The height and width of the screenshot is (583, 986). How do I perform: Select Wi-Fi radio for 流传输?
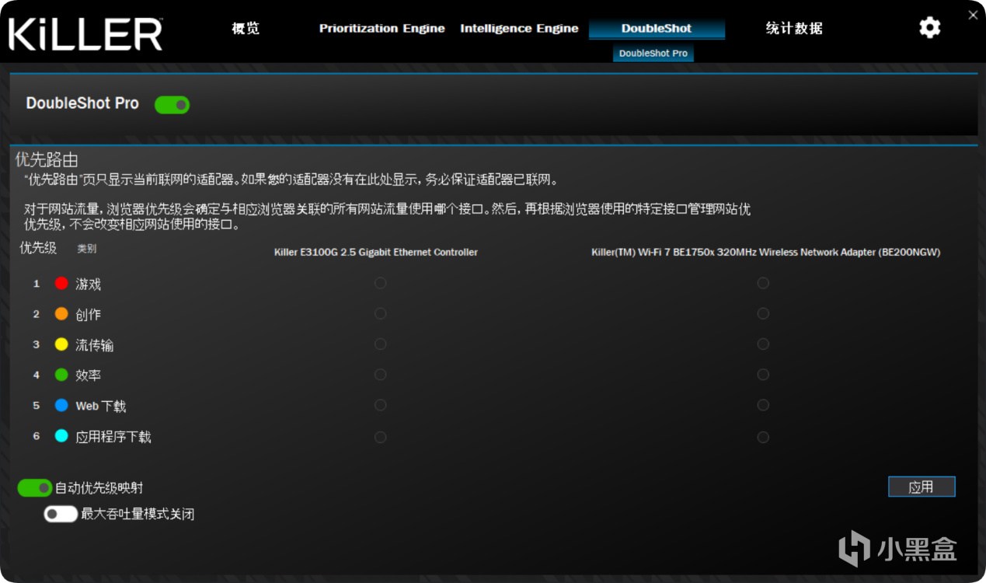(x=763, y=344)
